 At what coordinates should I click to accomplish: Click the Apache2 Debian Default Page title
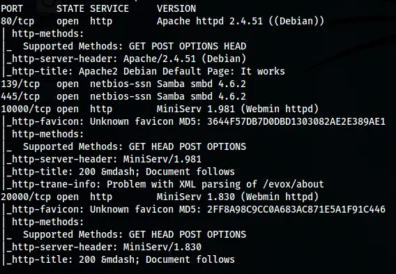click(x=182, y=72)
